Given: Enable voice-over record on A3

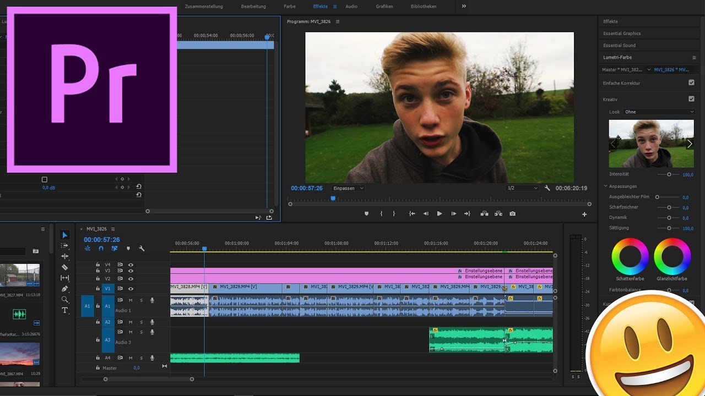Looking at the screenshot, I should tap(152, 332).
